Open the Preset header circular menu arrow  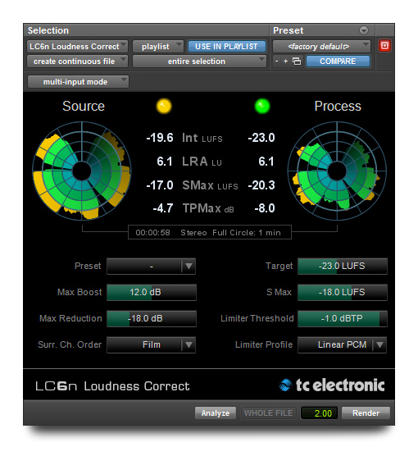[364, 30]
